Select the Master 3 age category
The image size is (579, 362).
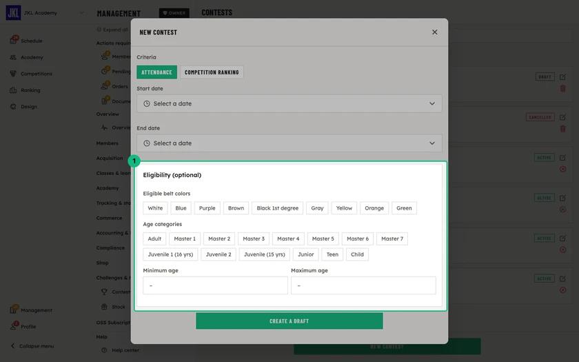[254, 239]
